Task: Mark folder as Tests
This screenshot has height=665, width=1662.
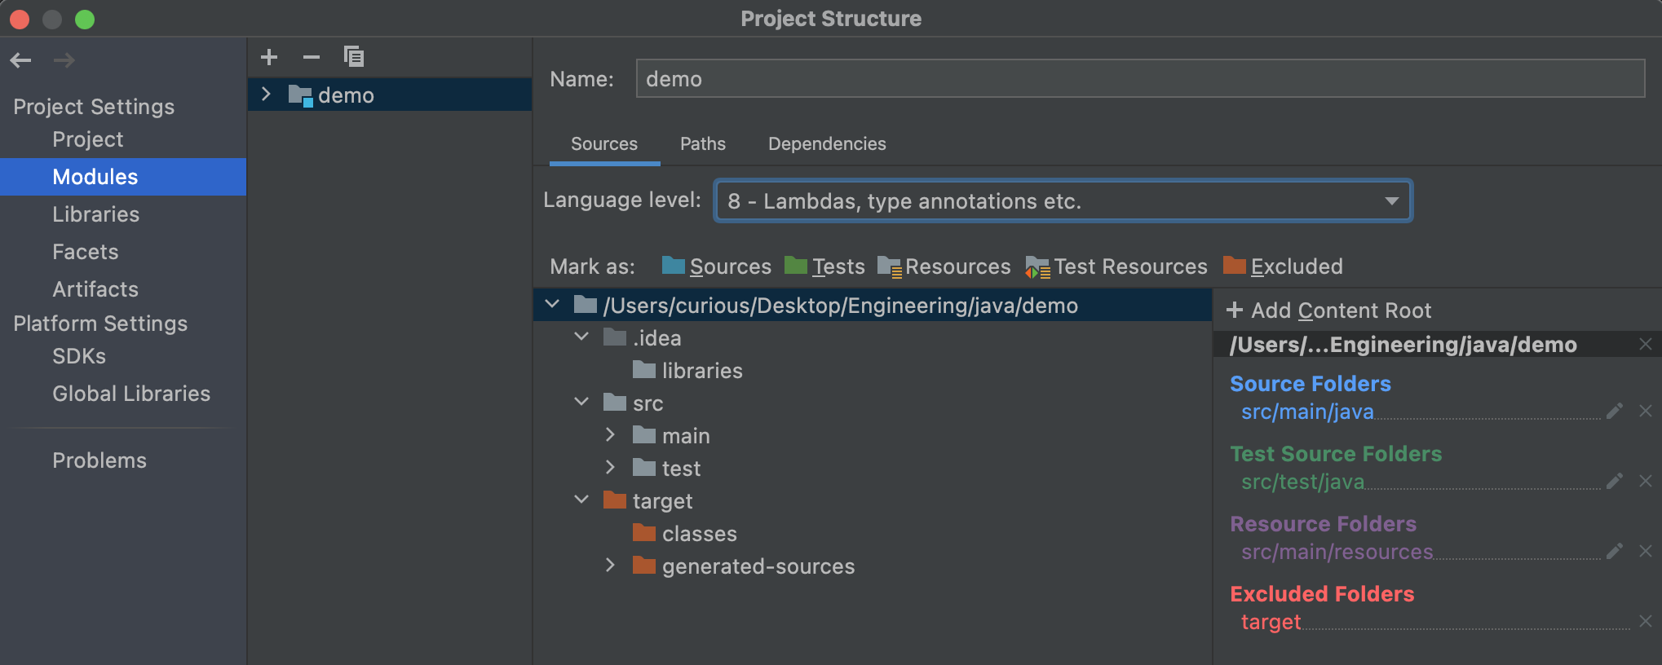Action: click(824, 266)
